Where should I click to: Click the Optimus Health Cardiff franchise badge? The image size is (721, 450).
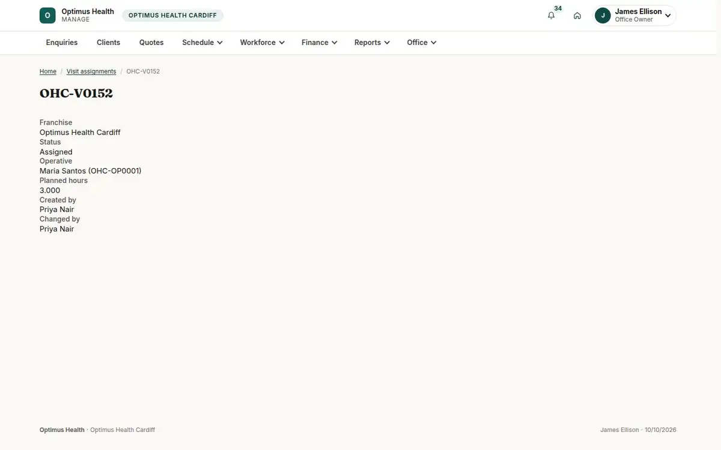click(172, 16)
